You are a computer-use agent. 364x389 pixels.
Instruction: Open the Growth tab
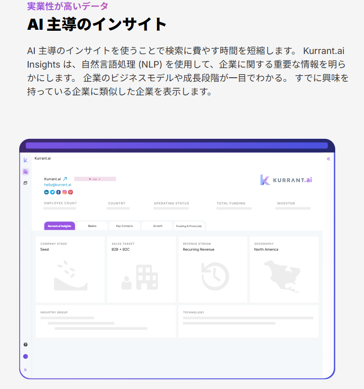[x=158, y=226]
